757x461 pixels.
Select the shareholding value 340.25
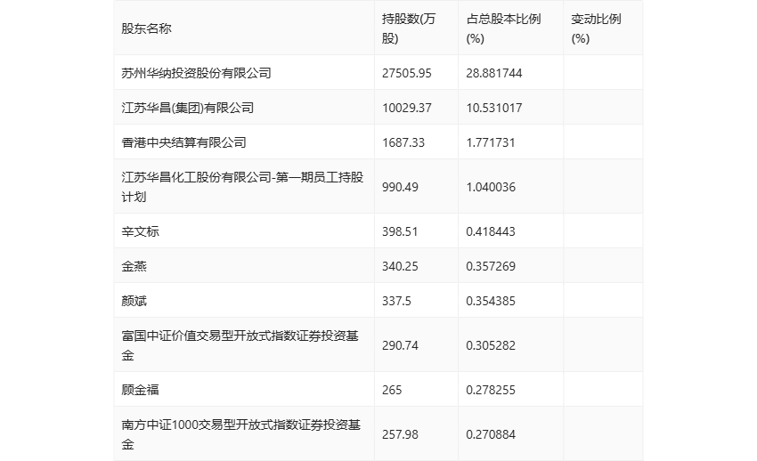400,266
